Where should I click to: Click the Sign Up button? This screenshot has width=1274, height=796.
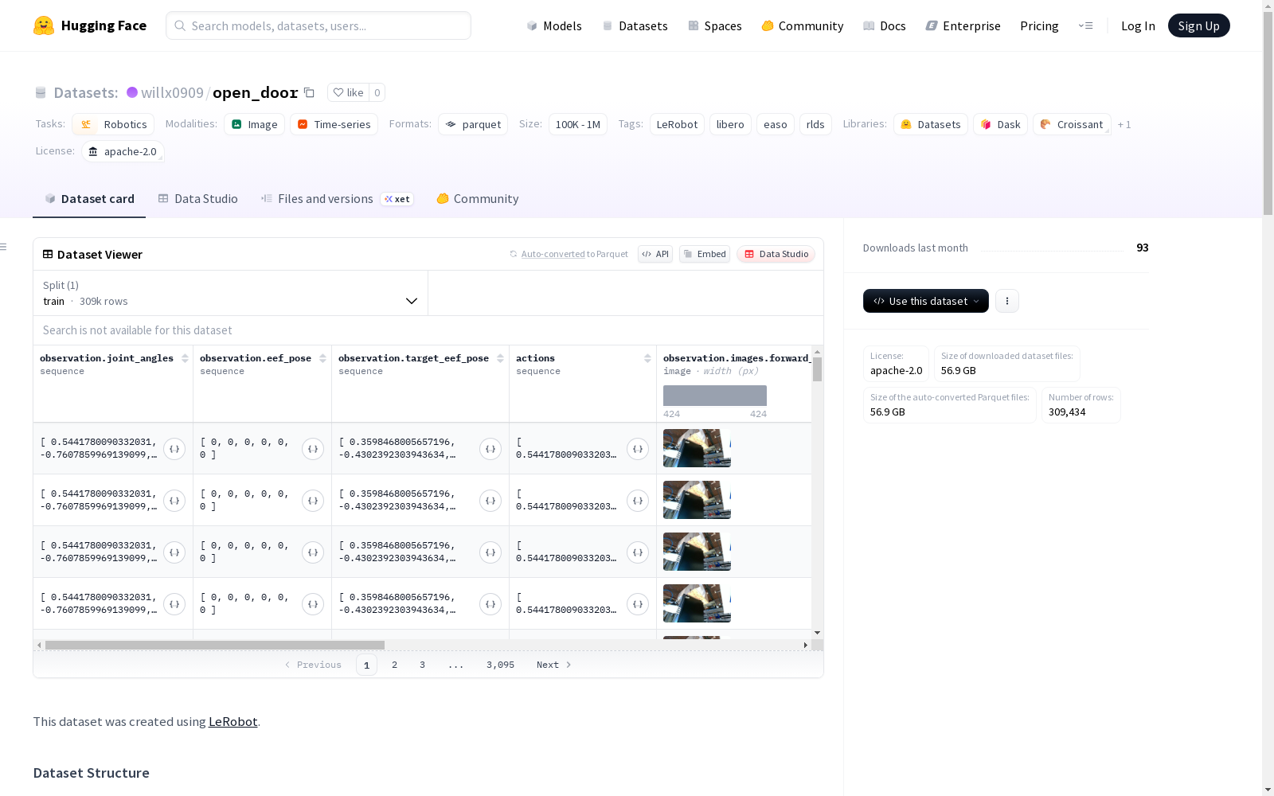coord(1198,25)
